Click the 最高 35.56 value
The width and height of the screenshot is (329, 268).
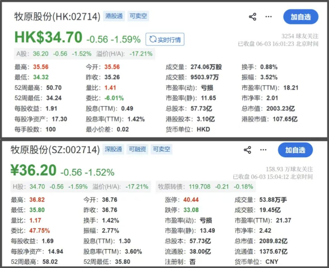[41, 67]
